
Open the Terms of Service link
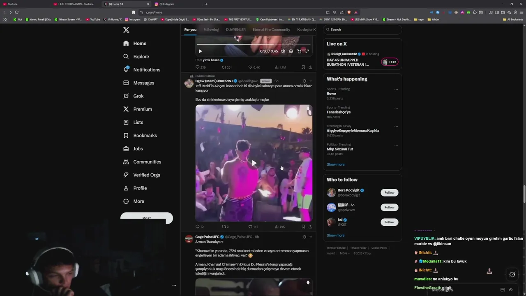click(336, 248)
